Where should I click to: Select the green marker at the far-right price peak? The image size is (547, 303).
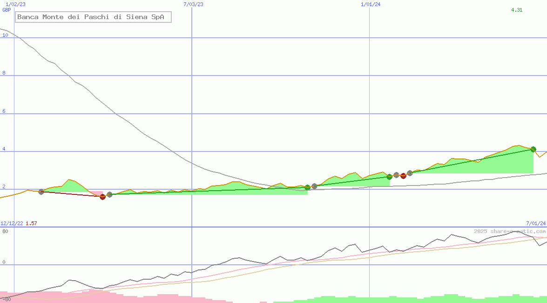point(533,149)
